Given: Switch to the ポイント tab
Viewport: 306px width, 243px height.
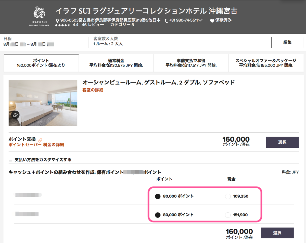Looking at the screenshot, I should 41,63.
